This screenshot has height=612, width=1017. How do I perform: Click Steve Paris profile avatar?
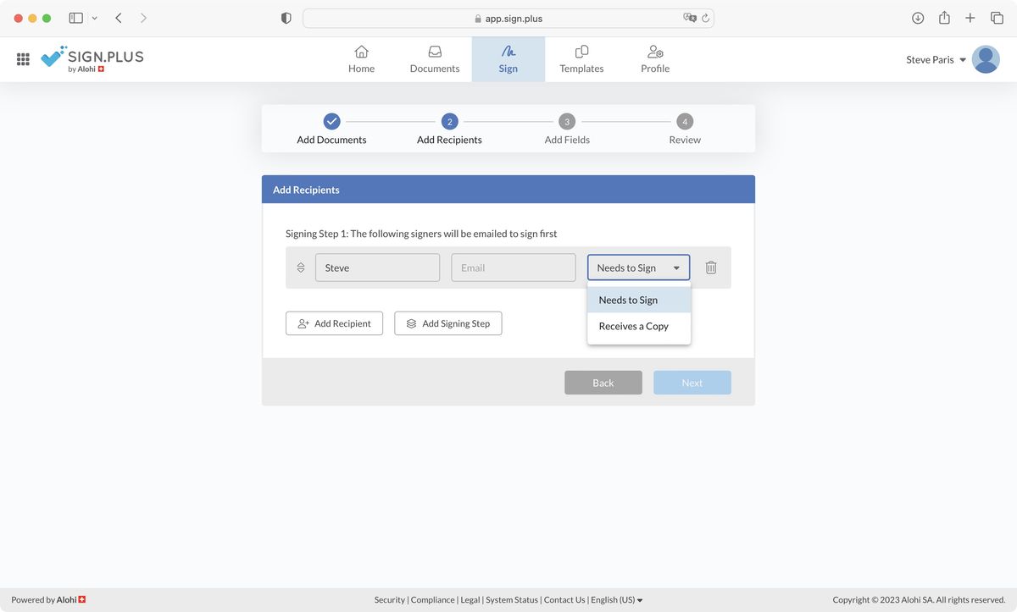986,59
